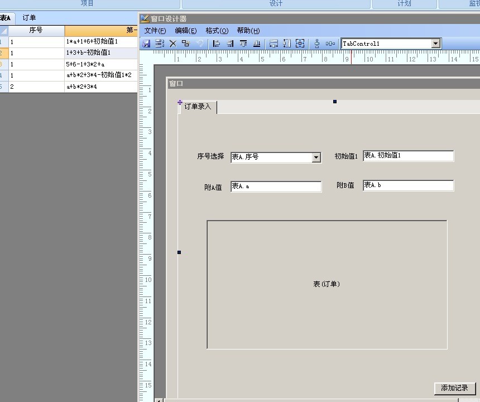This screenshot has height=402, width=480.
Task: Click the vertical ruler beside the form
Action: (146, 233)
